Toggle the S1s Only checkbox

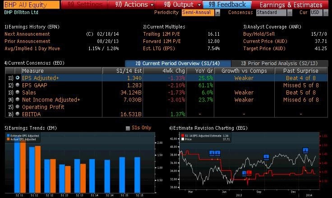coord(128,128)
